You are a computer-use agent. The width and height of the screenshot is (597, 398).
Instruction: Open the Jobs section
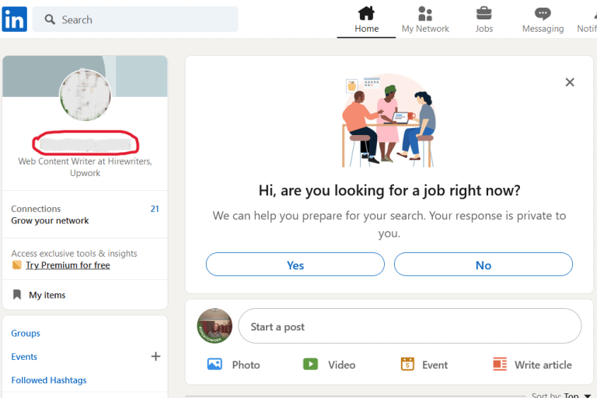pyautogui.click(x=484, y=20)
